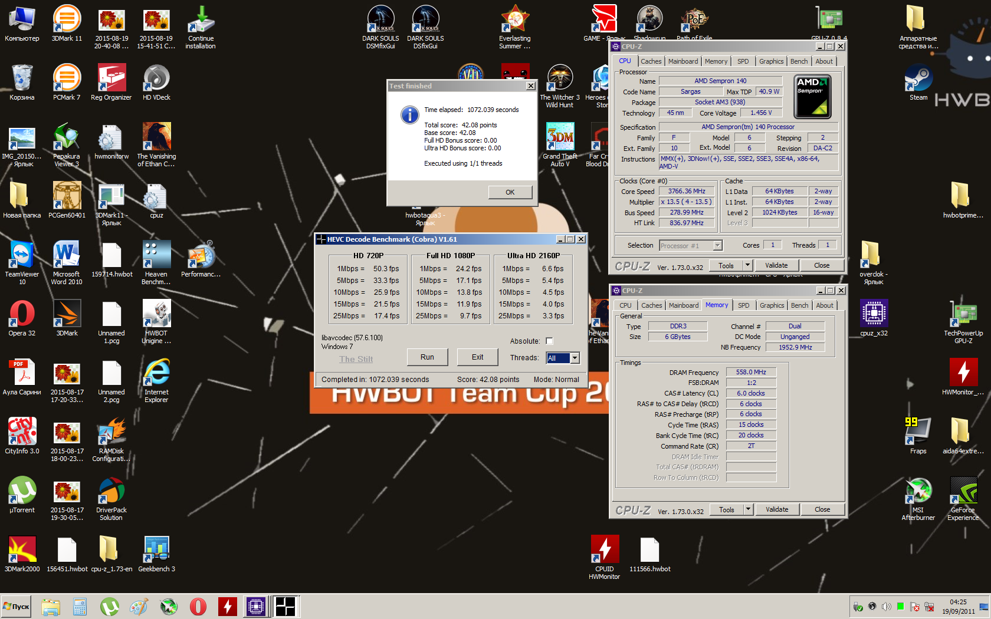Open the DARK SOULS DSMfixGui shortcut
Screen dimensions: 991x619
point(380,27)
